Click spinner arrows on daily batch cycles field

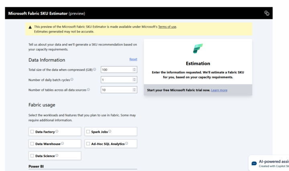(x=134, y=80)
